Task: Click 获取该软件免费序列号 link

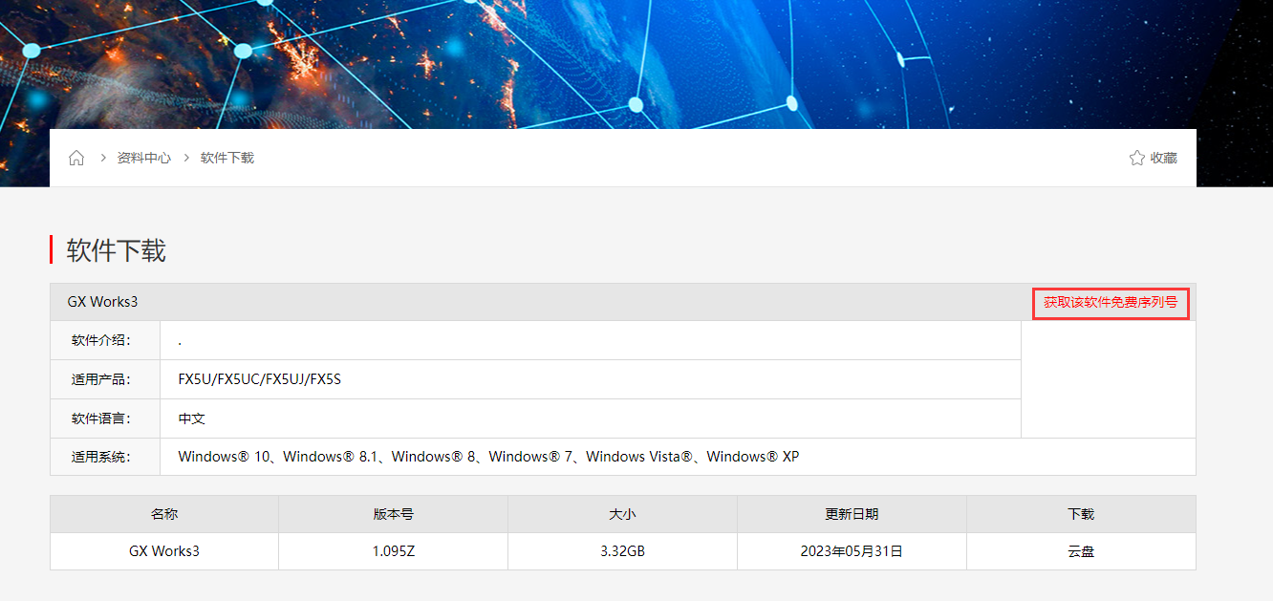Action: pyautogui.click(x=1111, y=302)
